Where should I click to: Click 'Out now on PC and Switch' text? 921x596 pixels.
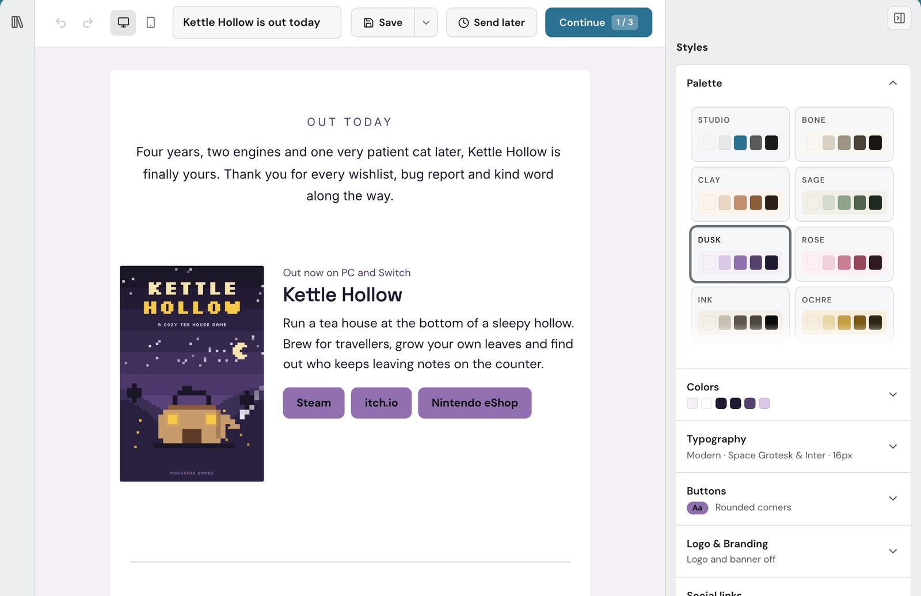(x=347, y=273)
